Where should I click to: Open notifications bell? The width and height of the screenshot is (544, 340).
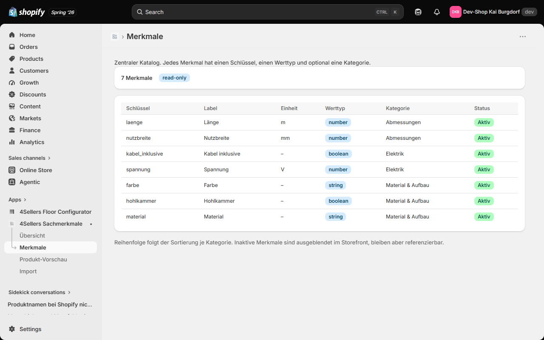(437, 12)
